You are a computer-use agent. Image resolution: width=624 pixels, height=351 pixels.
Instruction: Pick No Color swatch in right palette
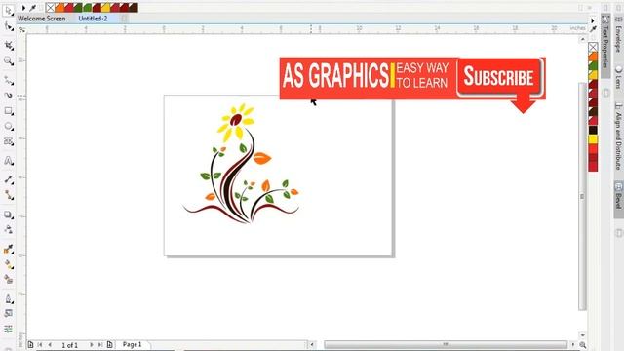pyautogui.click(x=593, y=48)
